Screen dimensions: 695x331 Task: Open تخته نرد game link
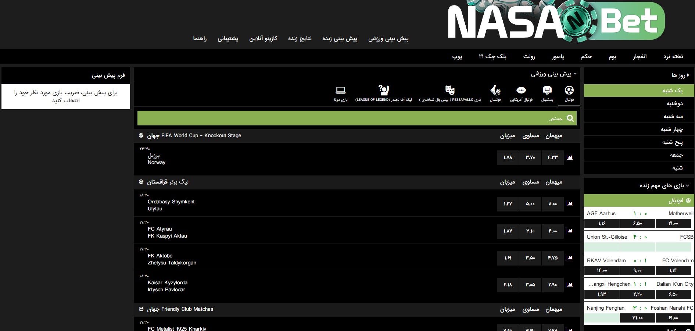673,56
